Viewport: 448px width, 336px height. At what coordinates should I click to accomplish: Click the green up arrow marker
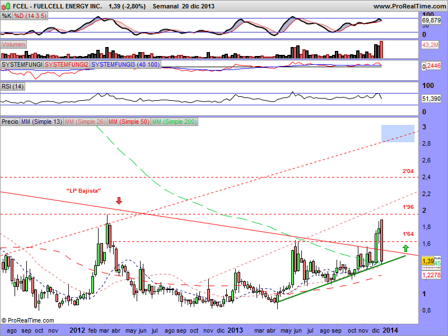pyautogui.click(x=405, y=248)
